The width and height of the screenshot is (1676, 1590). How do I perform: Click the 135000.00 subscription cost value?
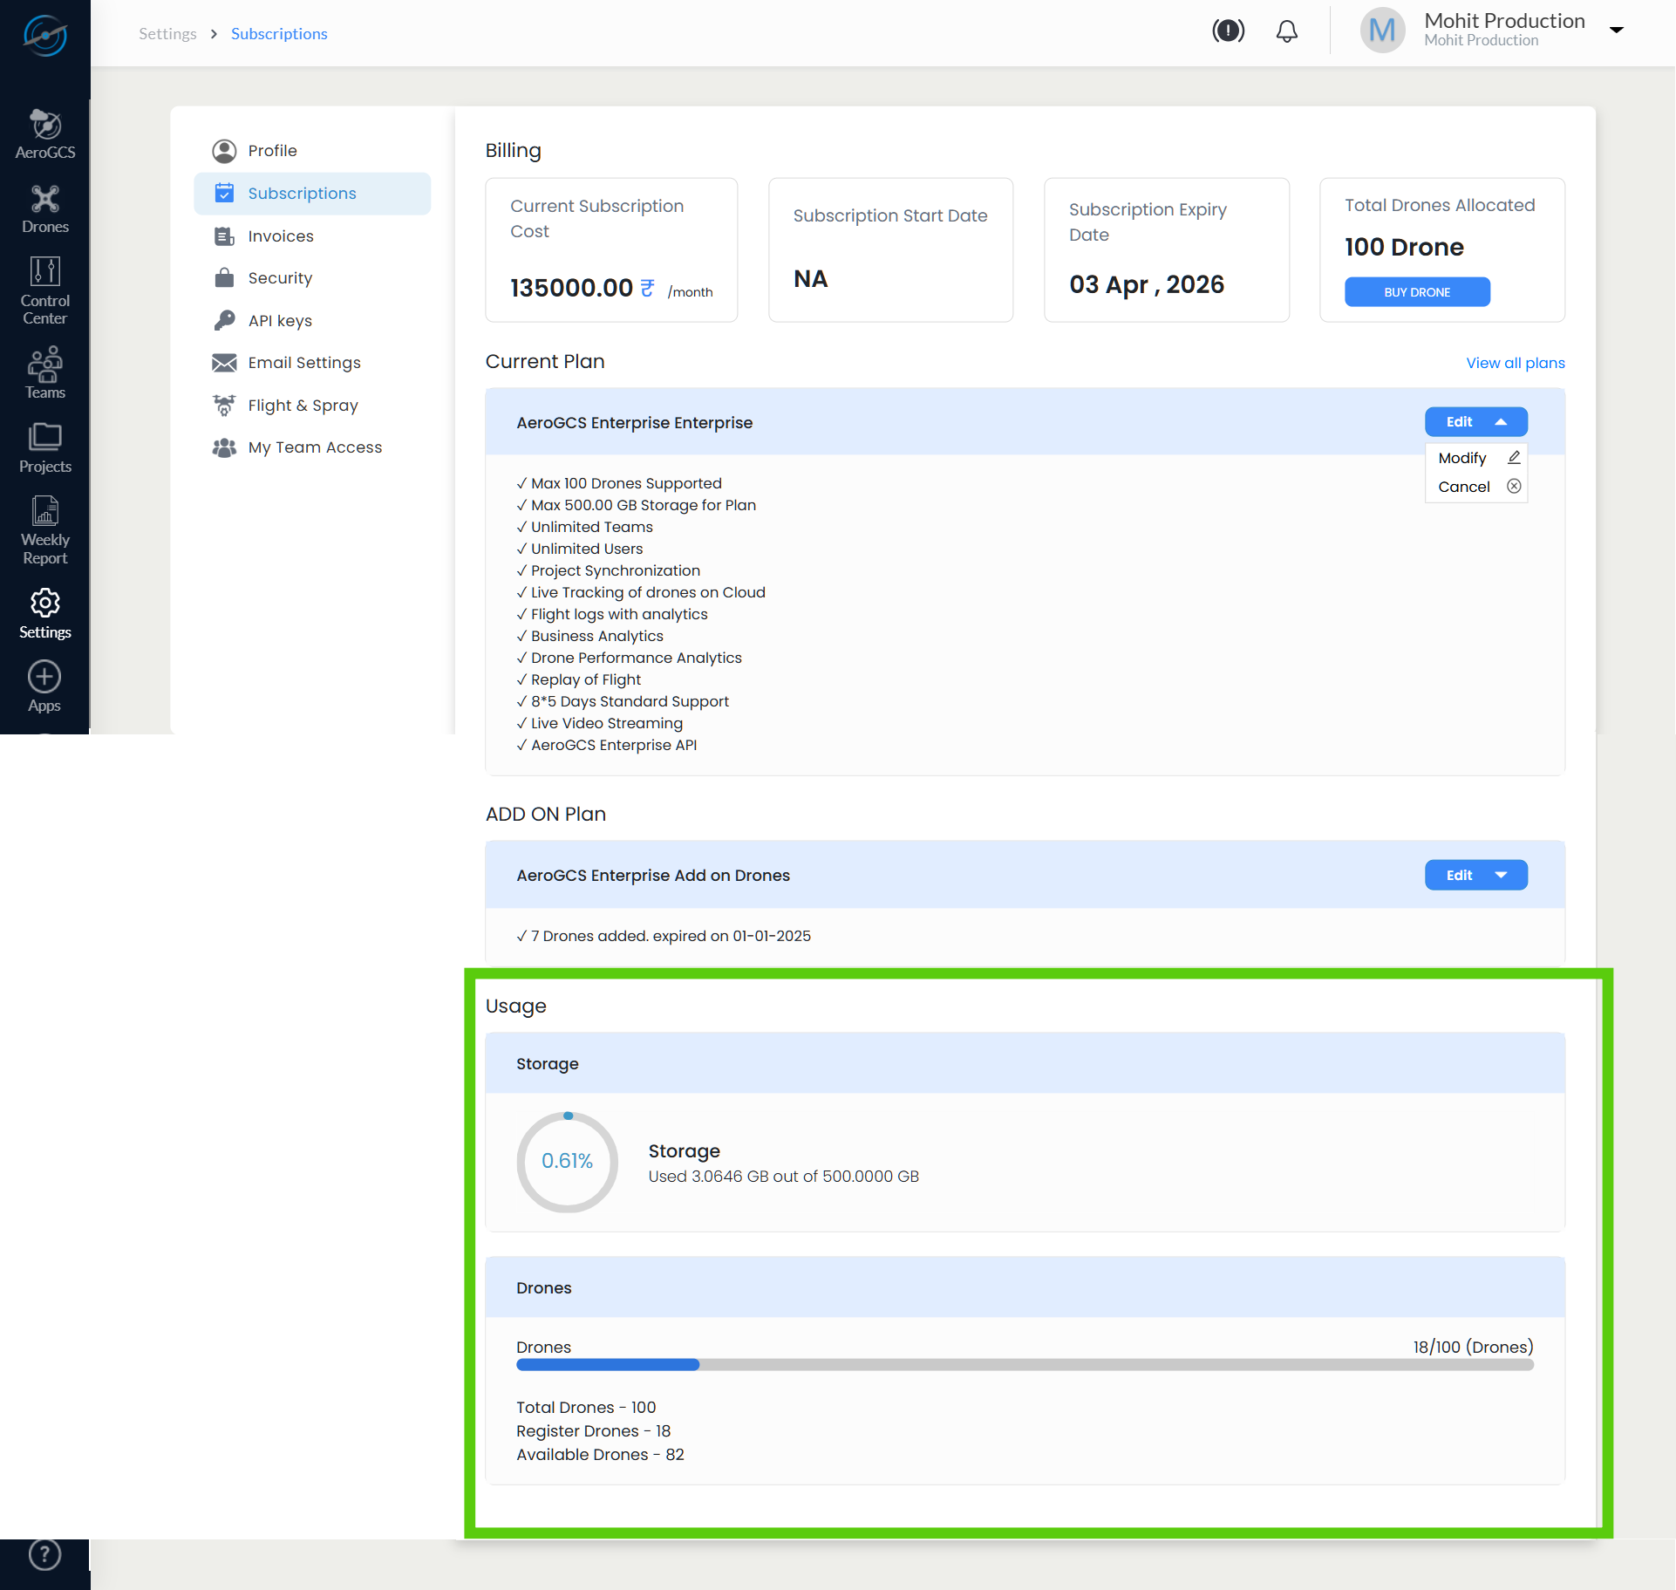tap(571, 288)
